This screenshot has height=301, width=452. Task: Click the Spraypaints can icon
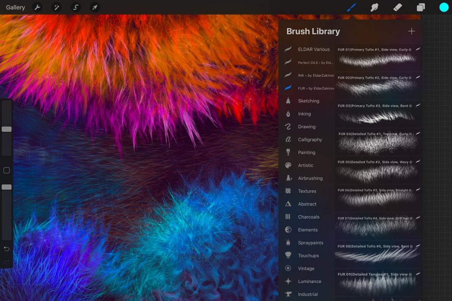coord(288,242)
